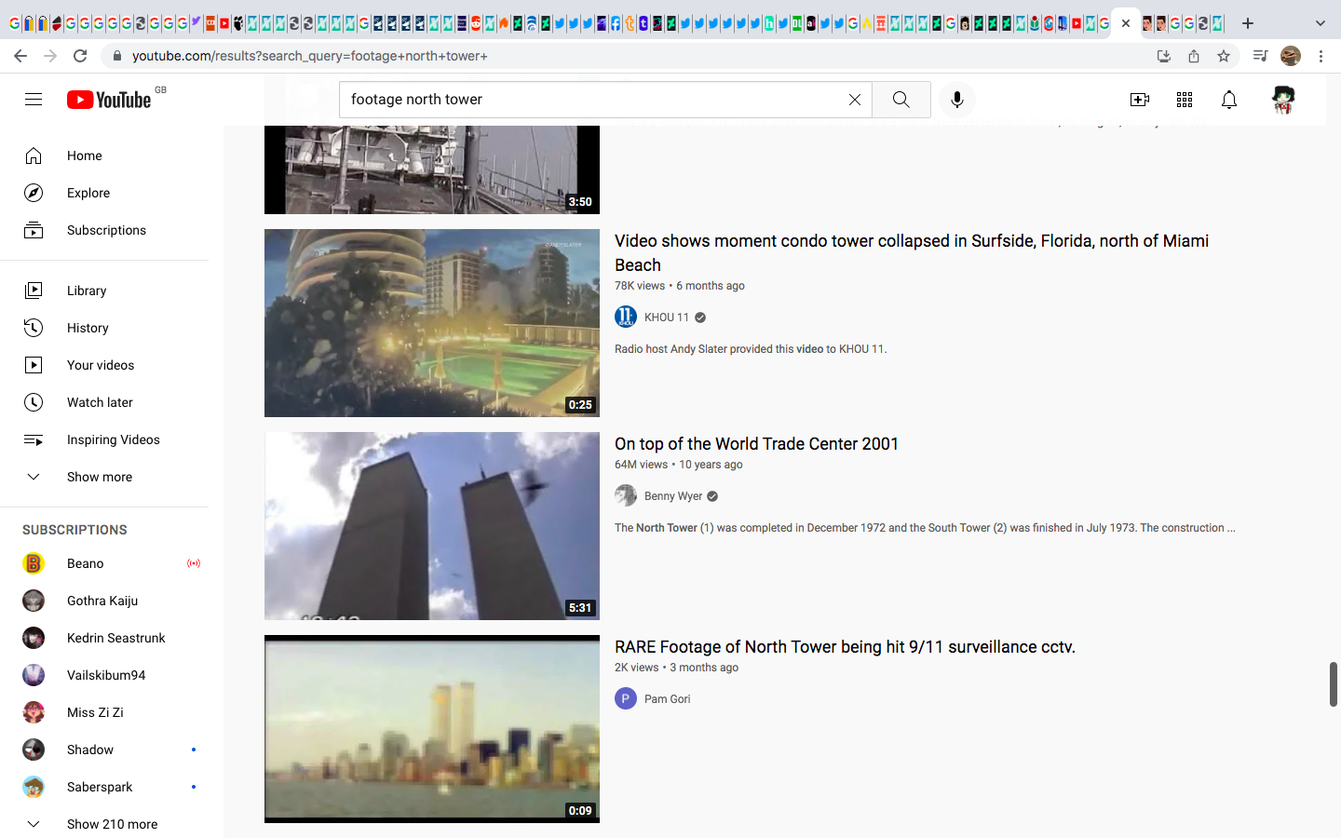The image size is (1341, 838).
Task: Open On top of the World Trade Center 2001 title
Action: [756, 444]
